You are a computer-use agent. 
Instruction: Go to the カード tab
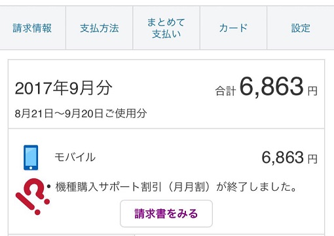pos(233,28)
